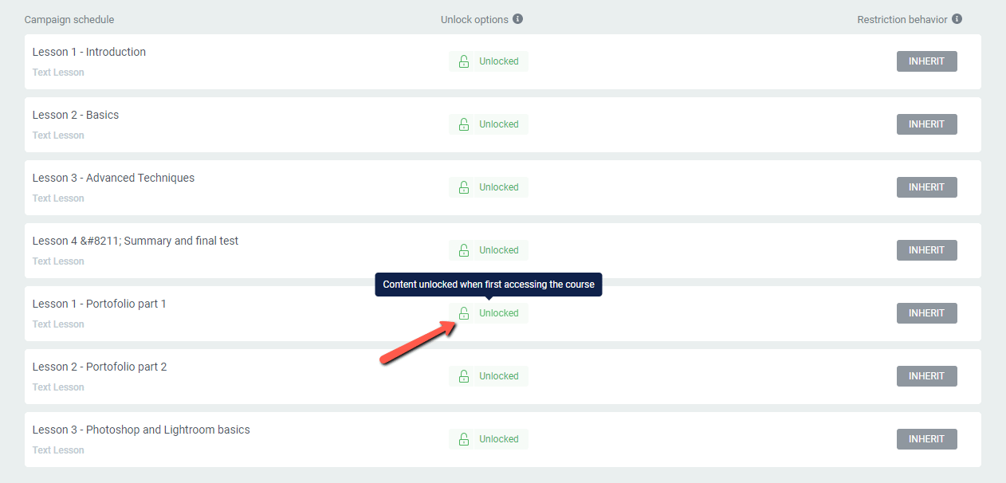This screenshot has width=1006, height=483.
Task: Click the 'Content unlocked when first accessing' tooltip
Action: click(489, 285)
